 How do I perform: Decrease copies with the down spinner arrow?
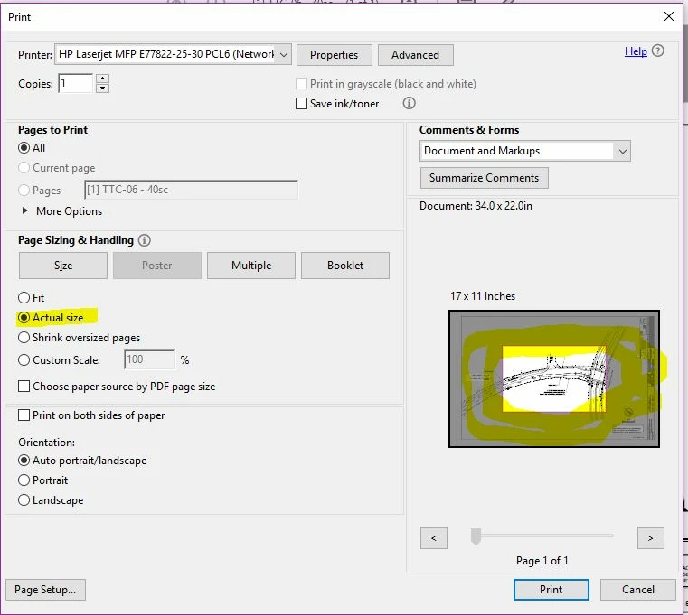click(102, 89)
